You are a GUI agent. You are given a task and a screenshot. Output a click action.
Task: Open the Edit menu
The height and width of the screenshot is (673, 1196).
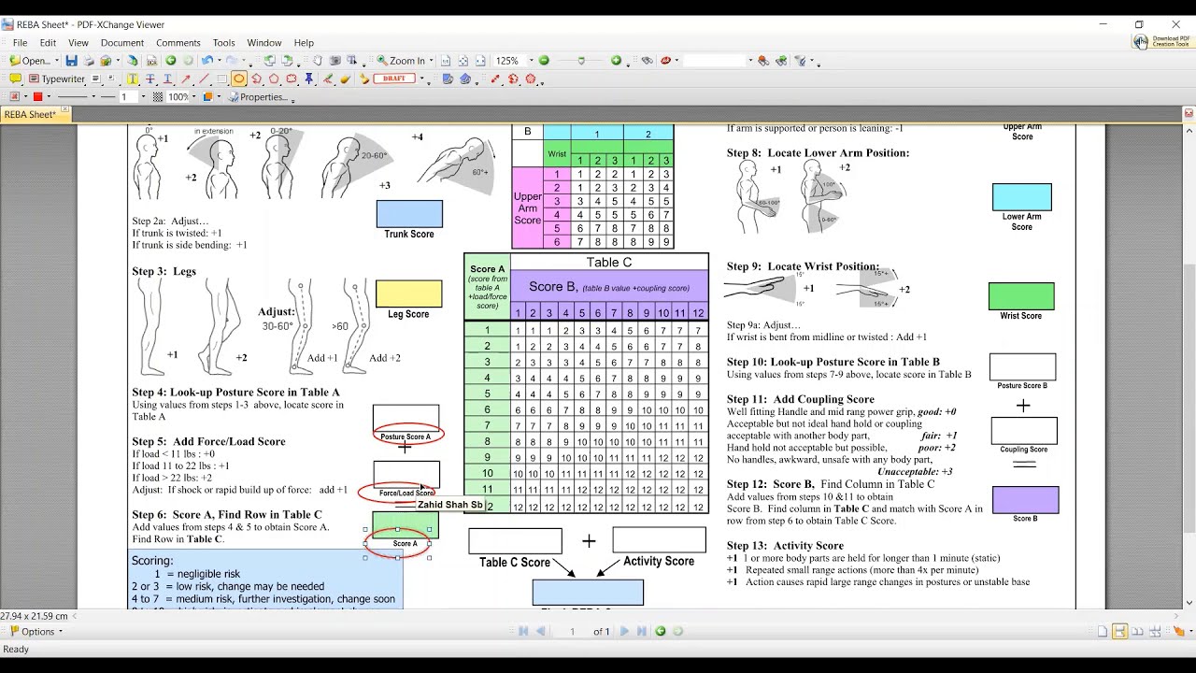pos(48,43)
